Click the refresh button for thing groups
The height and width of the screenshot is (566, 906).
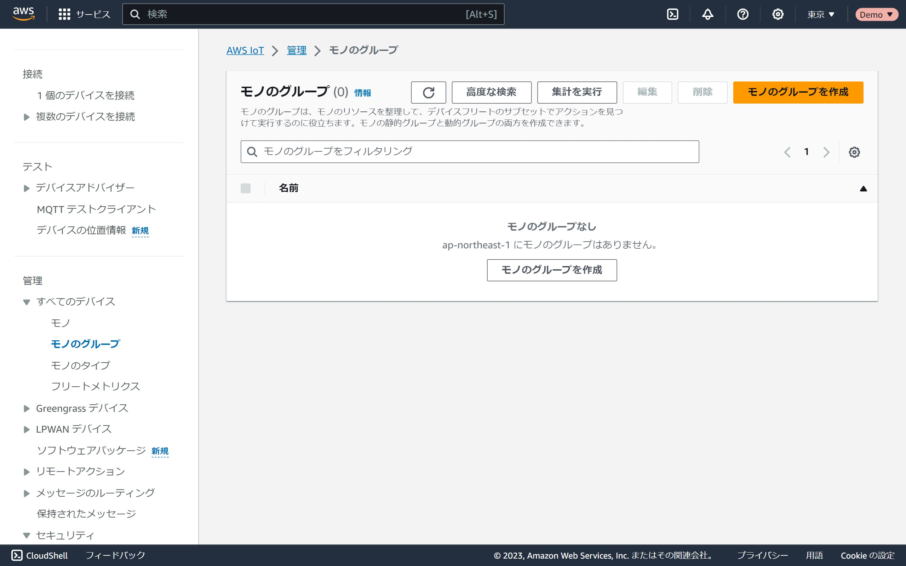[428, 92]
